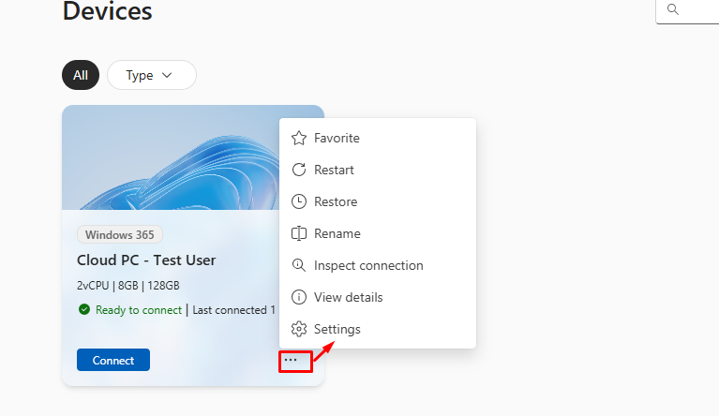719x416 pixels.
Task: Click the View details info icon
Action: [x=299, y=298]
